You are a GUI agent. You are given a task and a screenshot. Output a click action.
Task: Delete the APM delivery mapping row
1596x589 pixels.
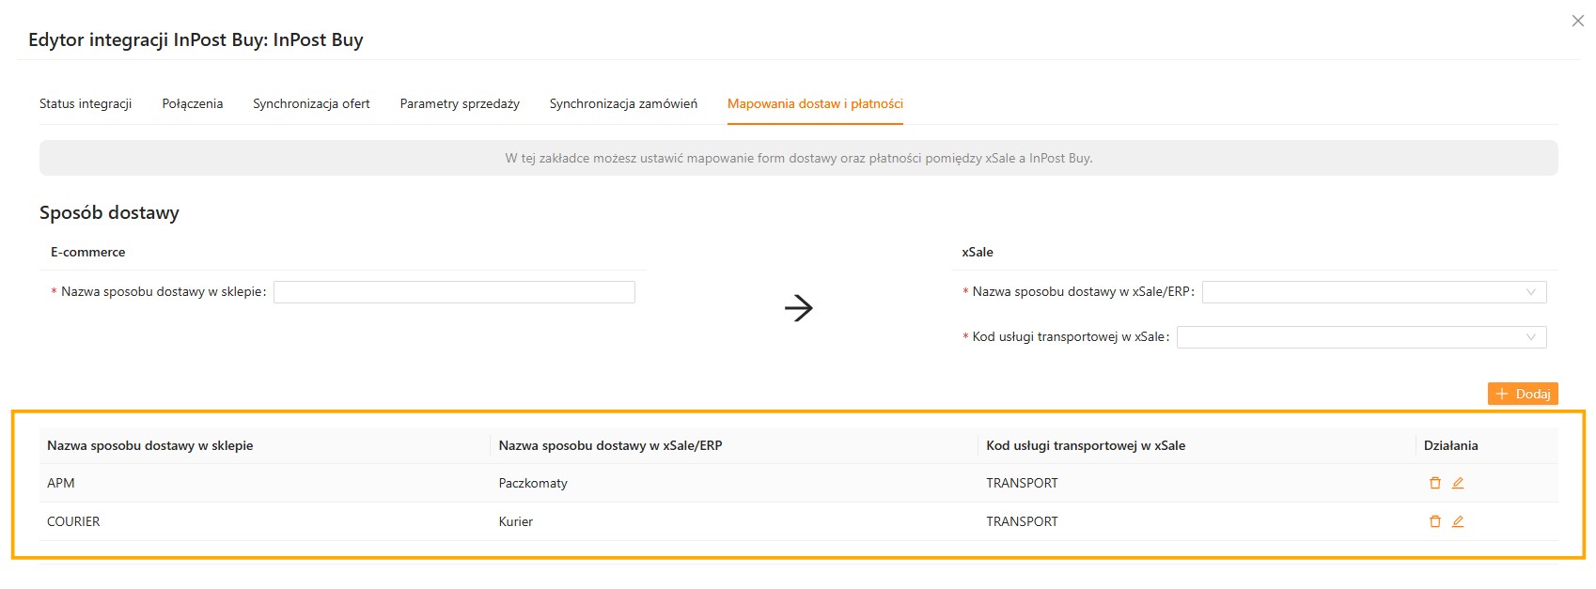(1434, 483)
